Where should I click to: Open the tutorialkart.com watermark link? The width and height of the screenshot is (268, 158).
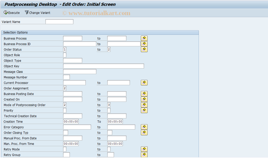pyautogui.click(x=96, y=13)
